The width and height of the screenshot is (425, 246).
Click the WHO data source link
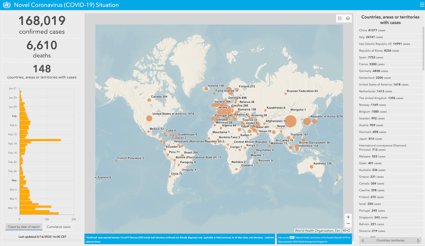coord(292,237)
